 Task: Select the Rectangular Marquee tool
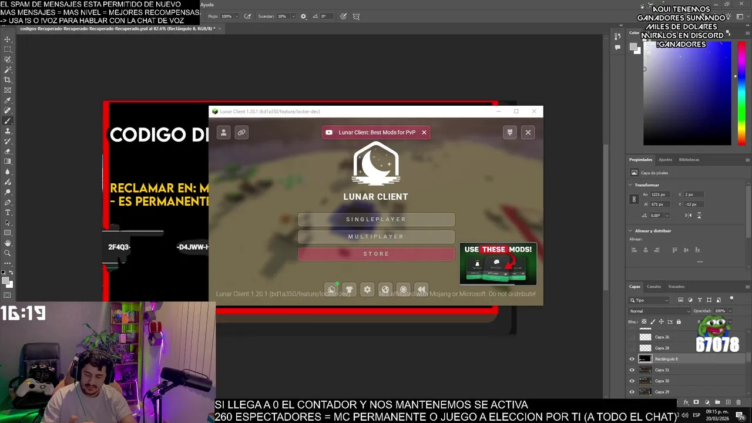pyautogui.click(x=8, y=49)
